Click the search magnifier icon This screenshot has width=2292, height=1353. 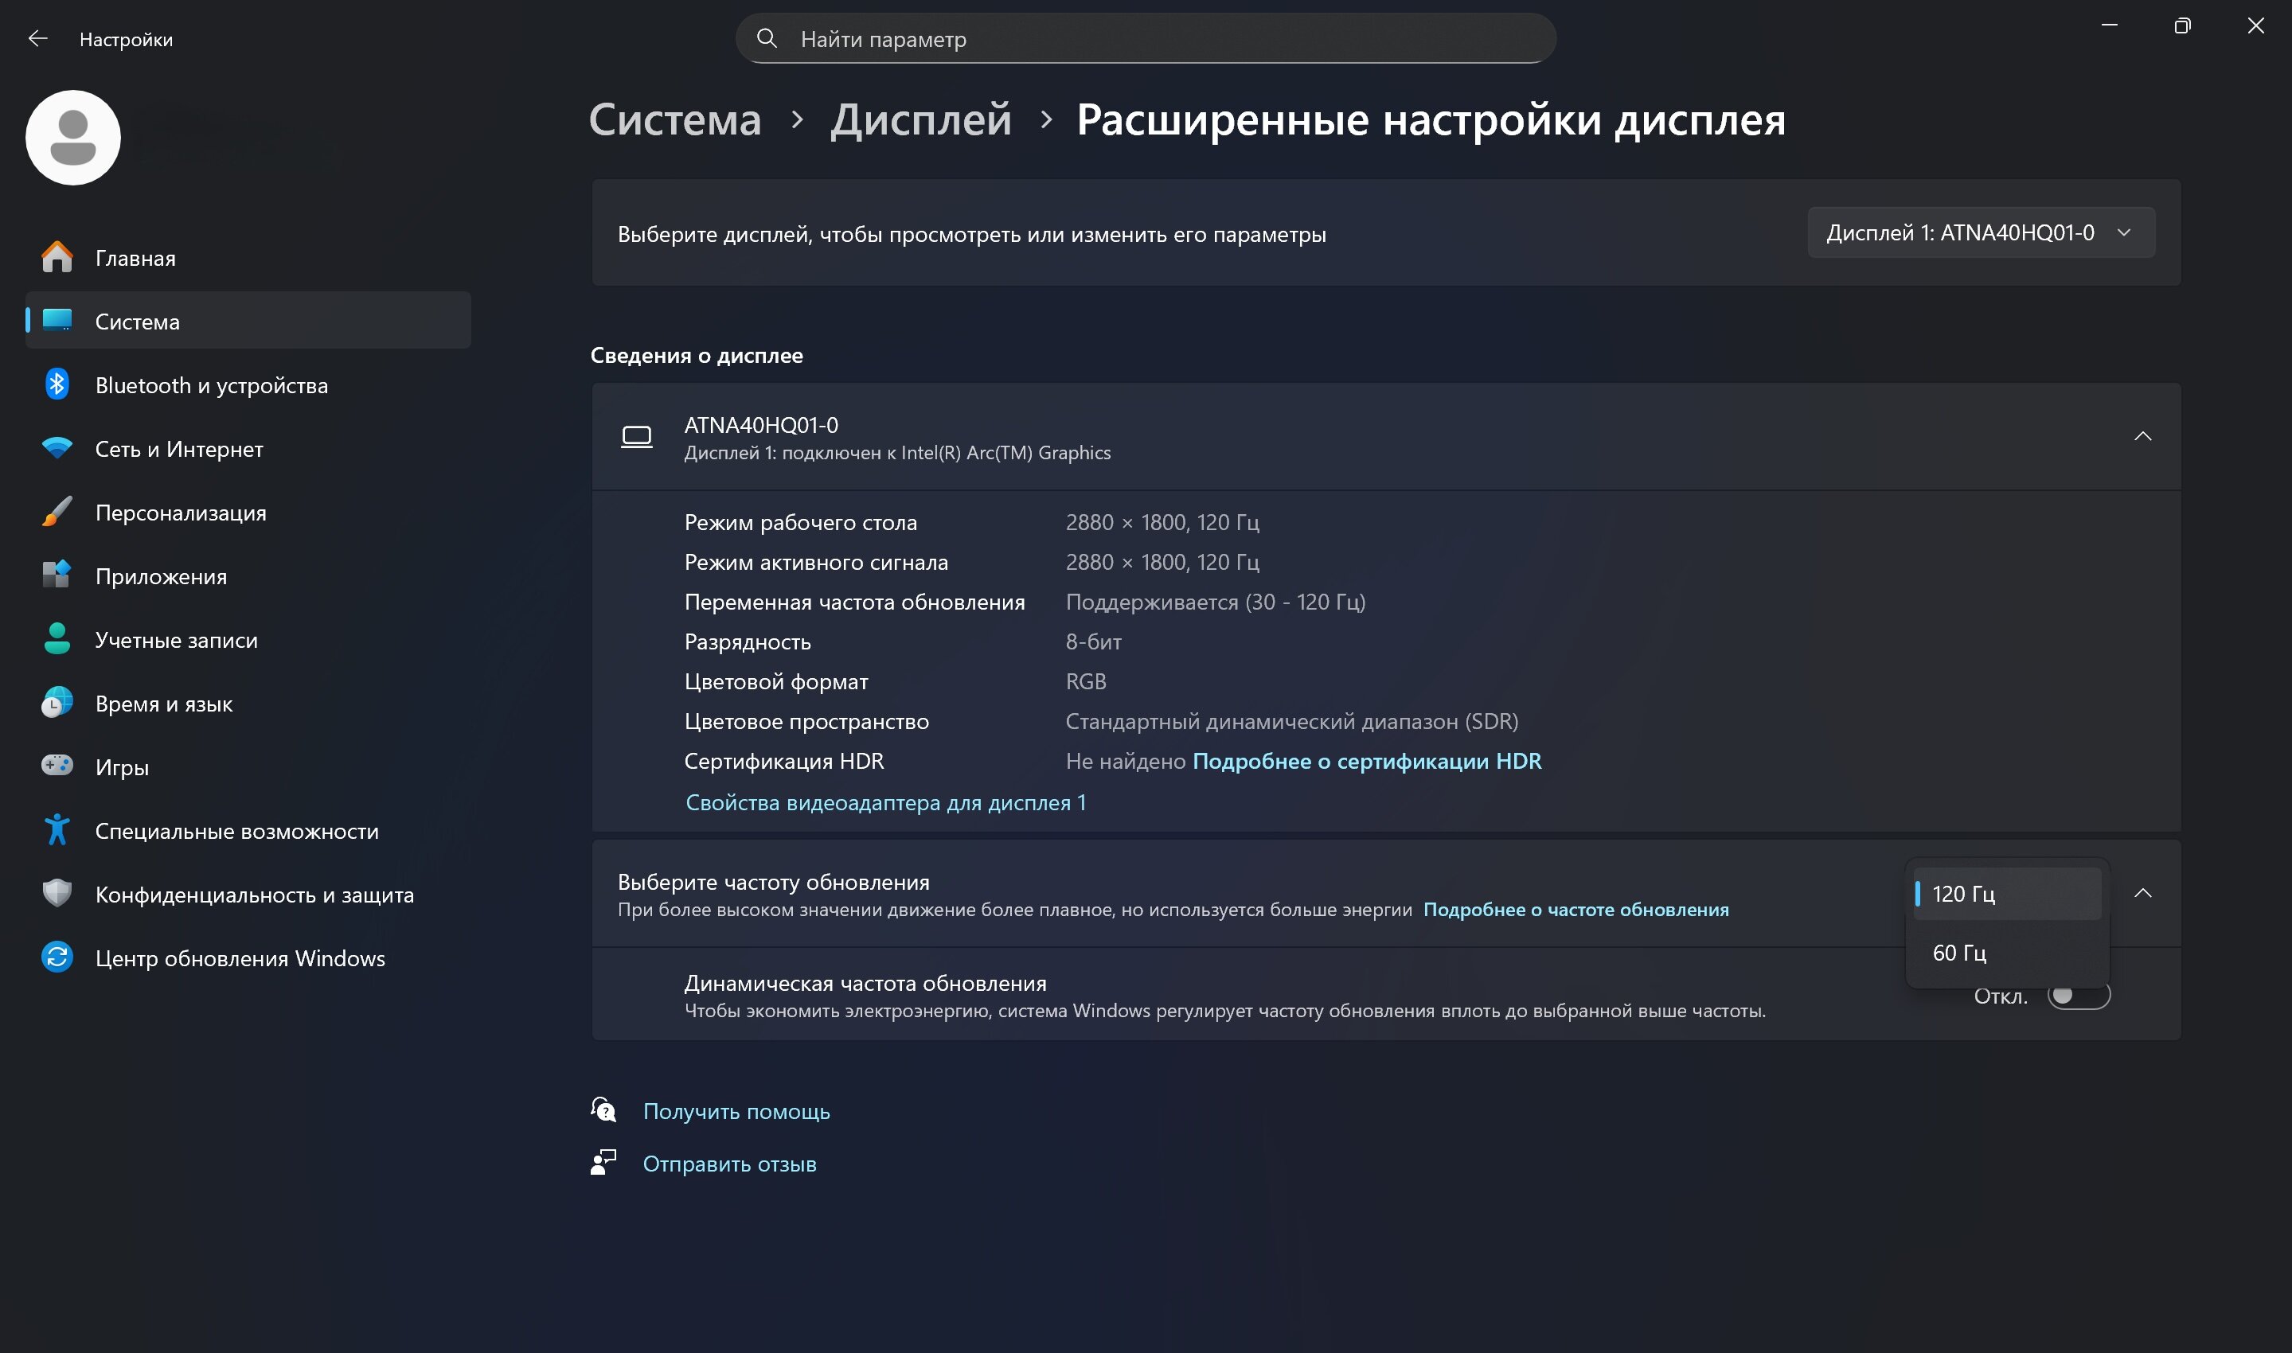click(x=767, y=38)
